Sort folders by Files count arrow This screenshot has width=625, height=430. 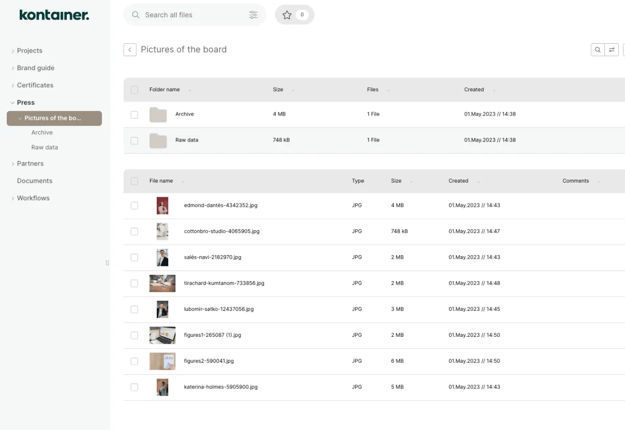(x=389, y=90)
